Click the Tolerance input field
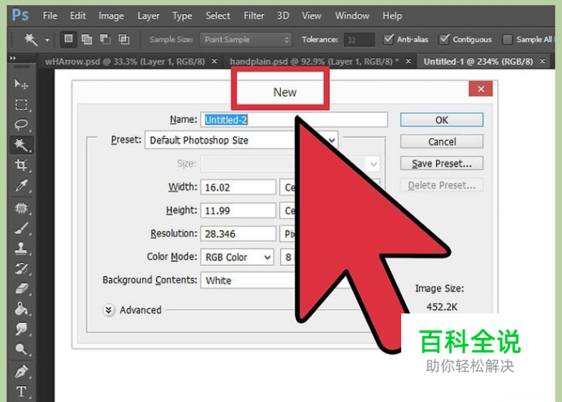This screenshot has height=402, width=562. click(359, 40)
